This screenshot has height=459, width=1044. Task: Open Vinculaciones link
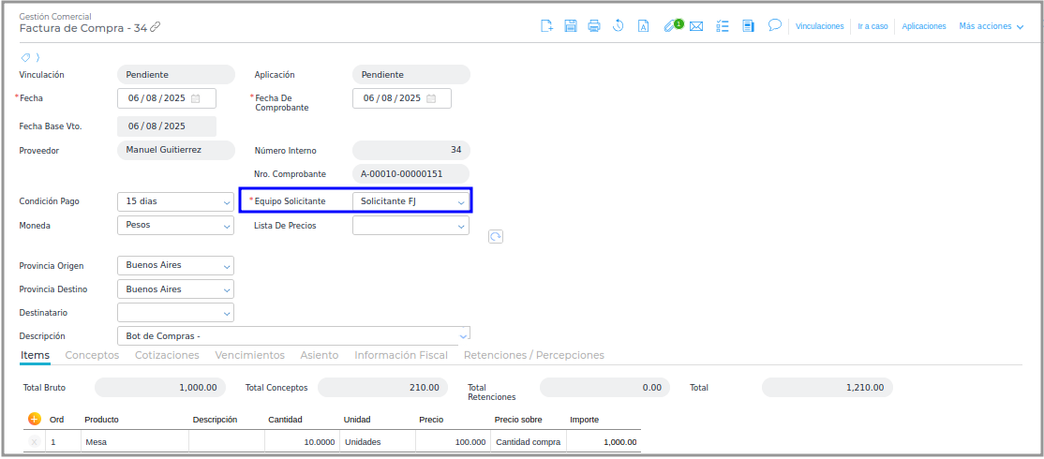coord(820,26)
